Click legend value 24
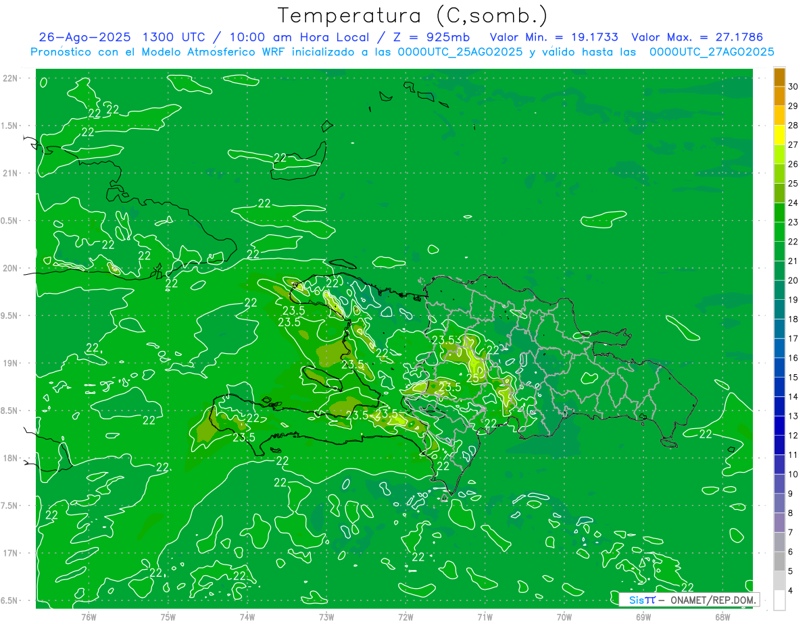The height and width of the screenshot is (626, 811). (x=793, y=203)
